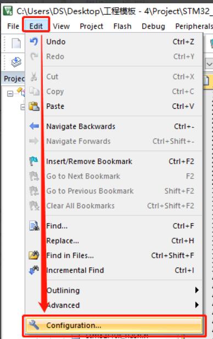213x339 pixels.
Task: Open the toolbar dropdown chevron
Action: [x=209, y=64]
